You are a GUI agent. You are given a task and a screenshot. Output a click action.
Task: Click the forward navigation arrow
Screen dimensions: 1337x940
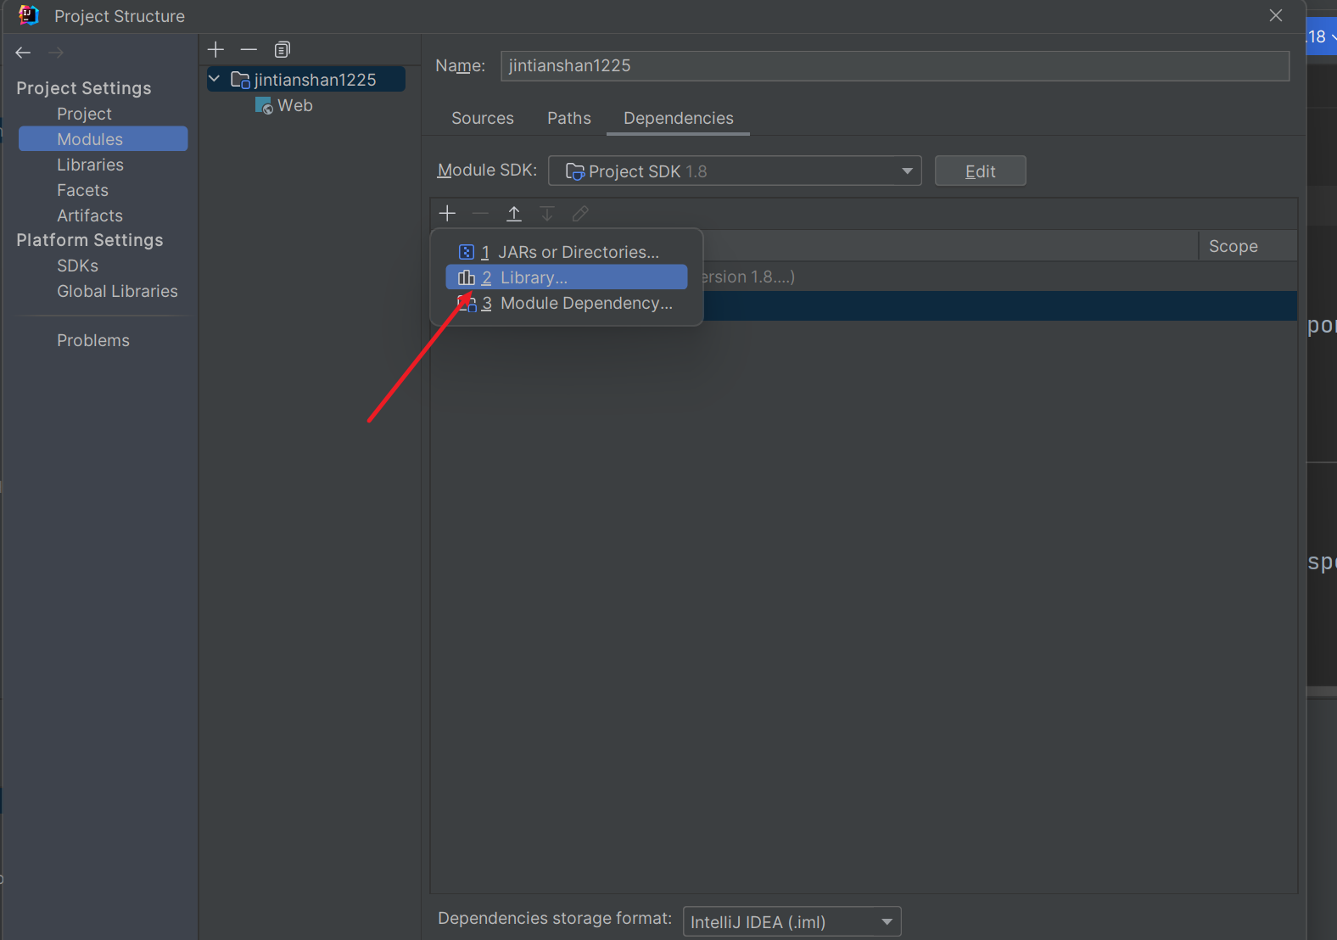(56, 53)
